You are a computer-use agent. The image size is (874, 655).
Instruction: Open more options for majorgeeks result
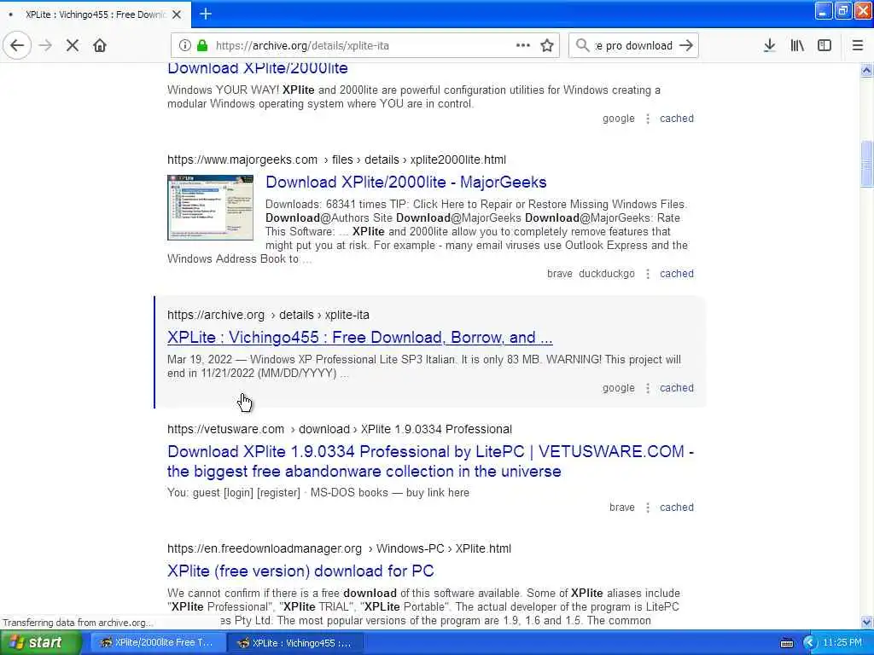tap(648, 274)
